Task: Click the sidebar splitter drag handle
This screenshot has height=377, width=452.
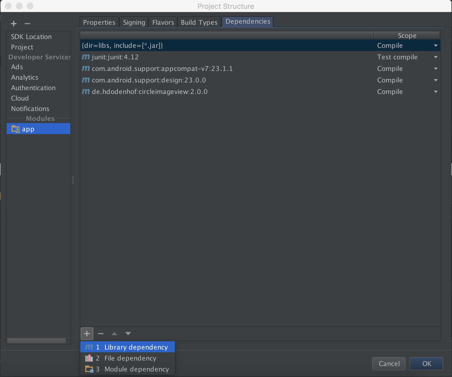Action: [x=73, y=180]
